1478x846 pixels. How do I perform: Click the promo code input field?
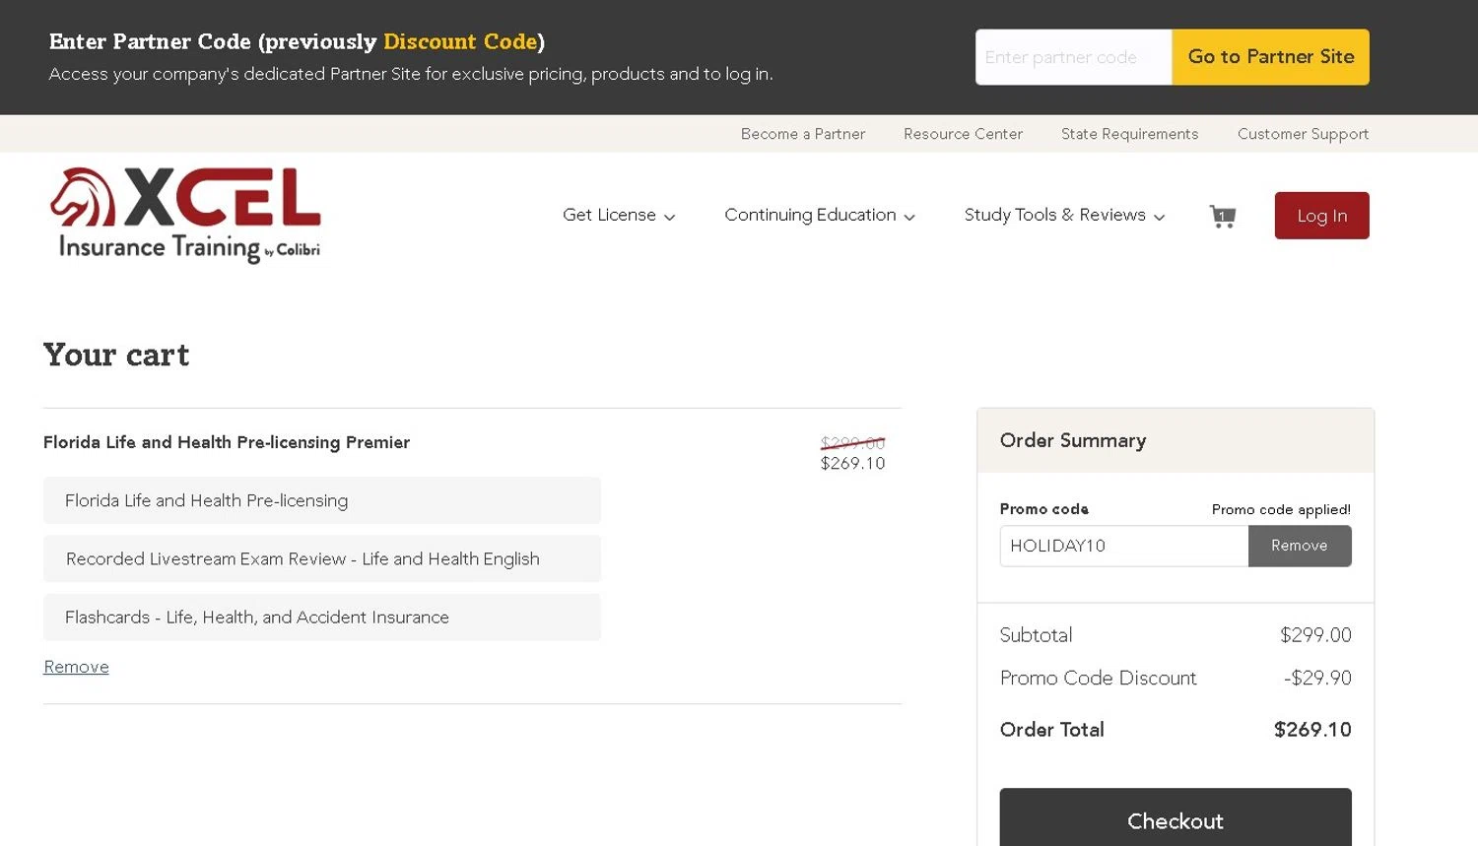click(1123, 546)
